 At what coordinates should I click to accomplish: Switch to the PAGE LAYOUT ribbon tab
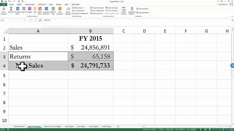click(x=30, y=5)
